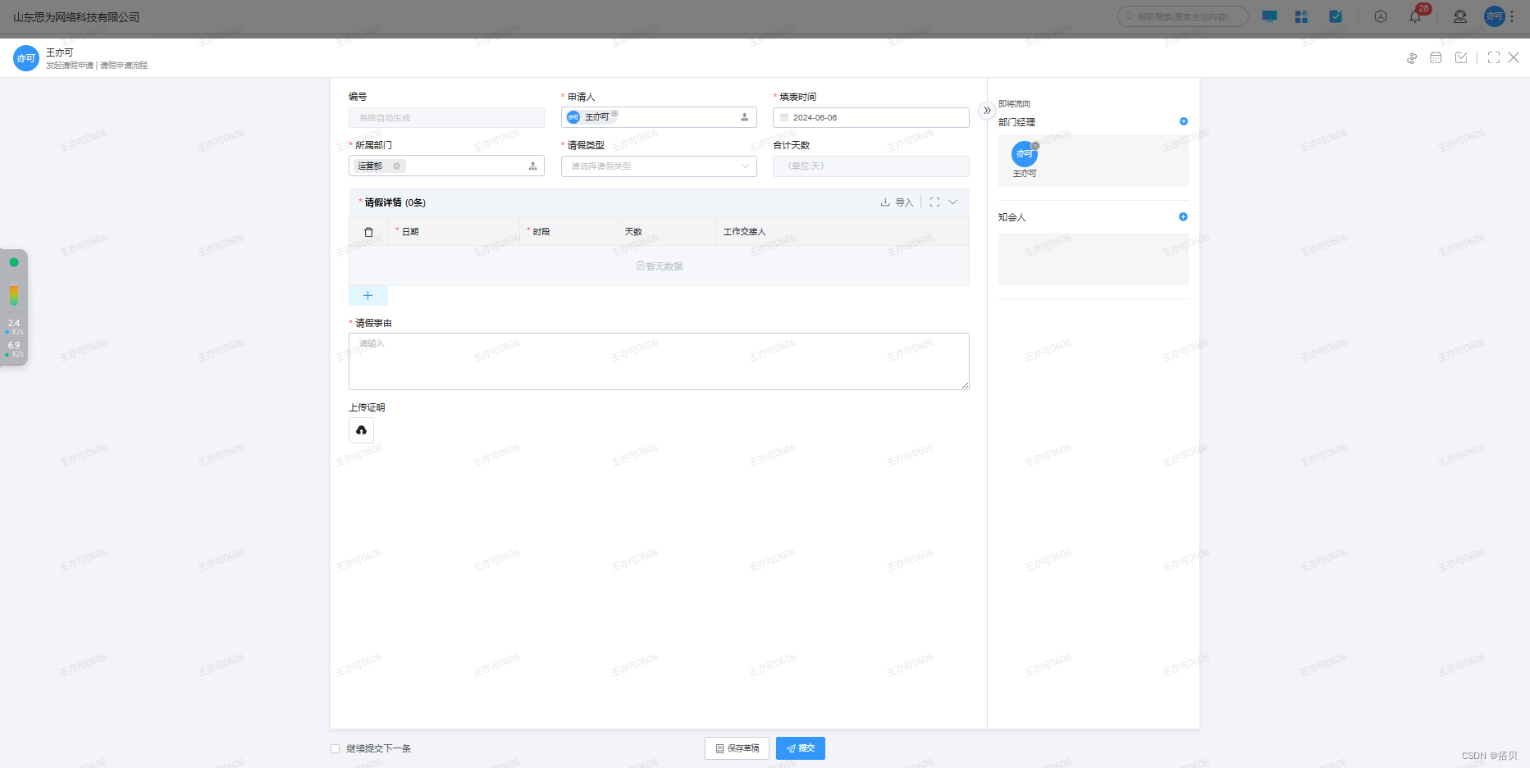Image resolution: width=1530 pixels, height=768 pixels.
Task: Collapse the 请假详情 section chevron
Action: (x=952, y=202)
